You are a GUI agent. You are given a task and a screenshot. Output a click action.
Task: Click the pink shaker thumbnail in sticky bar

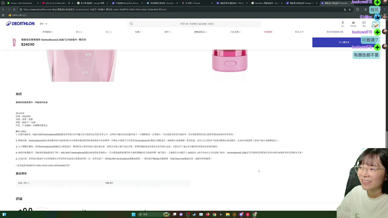tap(14, 42)
